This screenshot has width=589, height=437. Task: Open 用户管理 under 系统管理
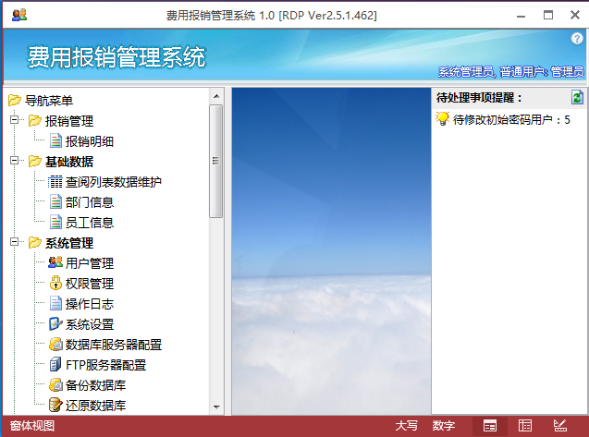(90, 263)
